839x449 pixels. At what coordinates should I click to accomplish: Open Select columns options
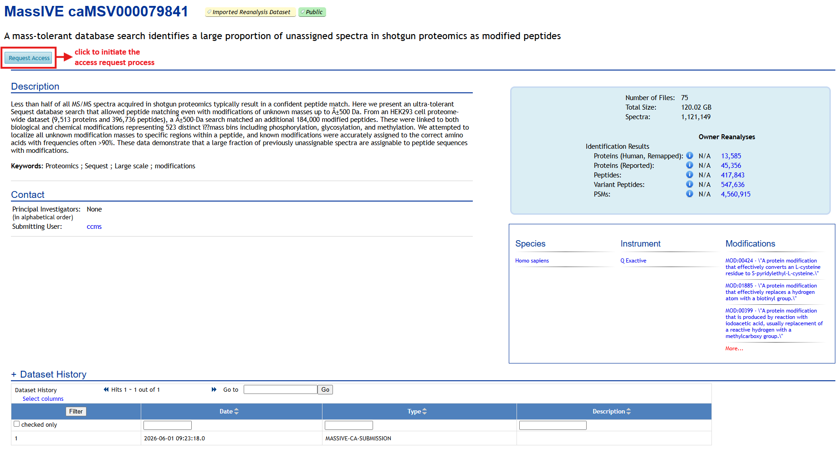tap(43, 399)
